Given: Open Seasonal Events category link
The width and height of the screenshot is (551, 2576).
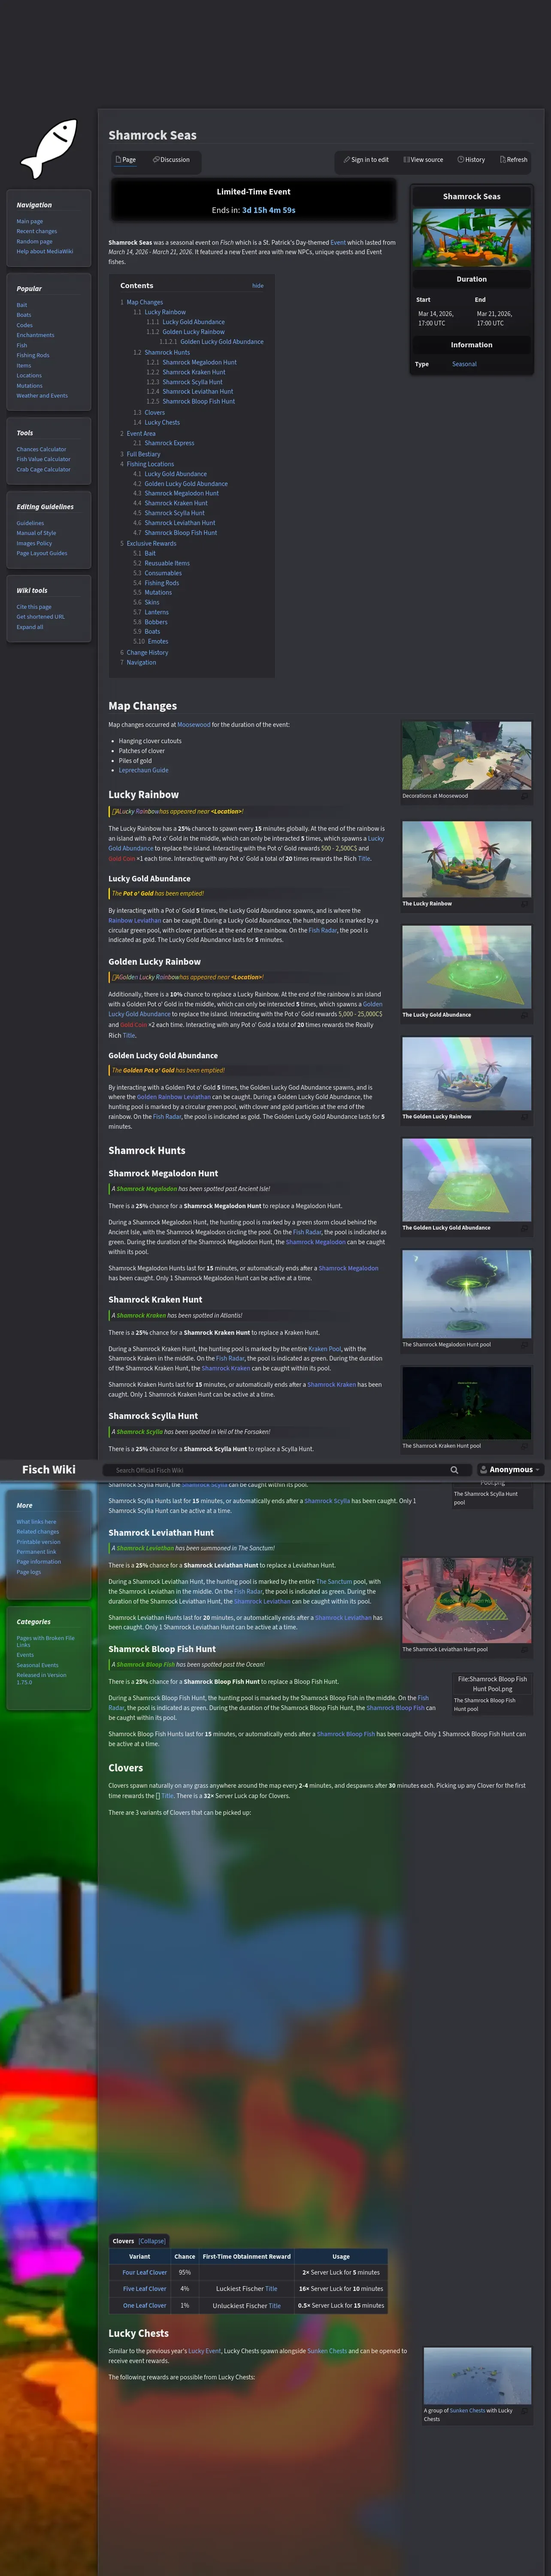Looking at the screenshot, I should click(37, 1665).
